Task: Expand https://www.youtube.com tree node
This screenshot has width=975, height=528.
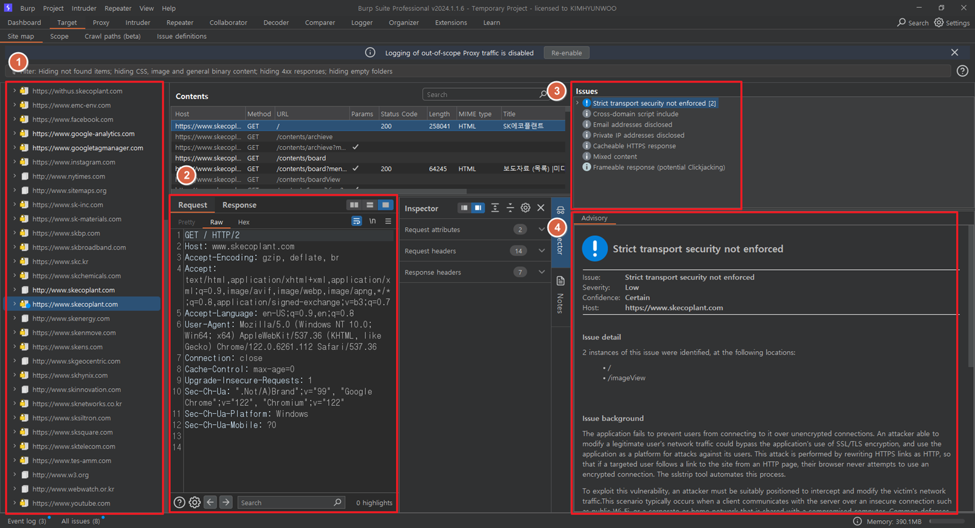Action: click(15, 503)
